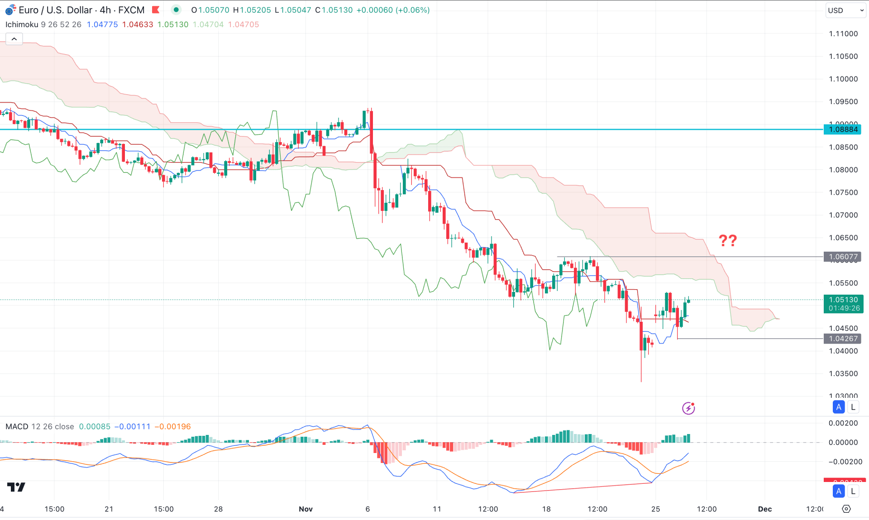Click the Euro / U.S. Dollar symbol title
This screenshot has width=869, height=520.
pos(55,10)
